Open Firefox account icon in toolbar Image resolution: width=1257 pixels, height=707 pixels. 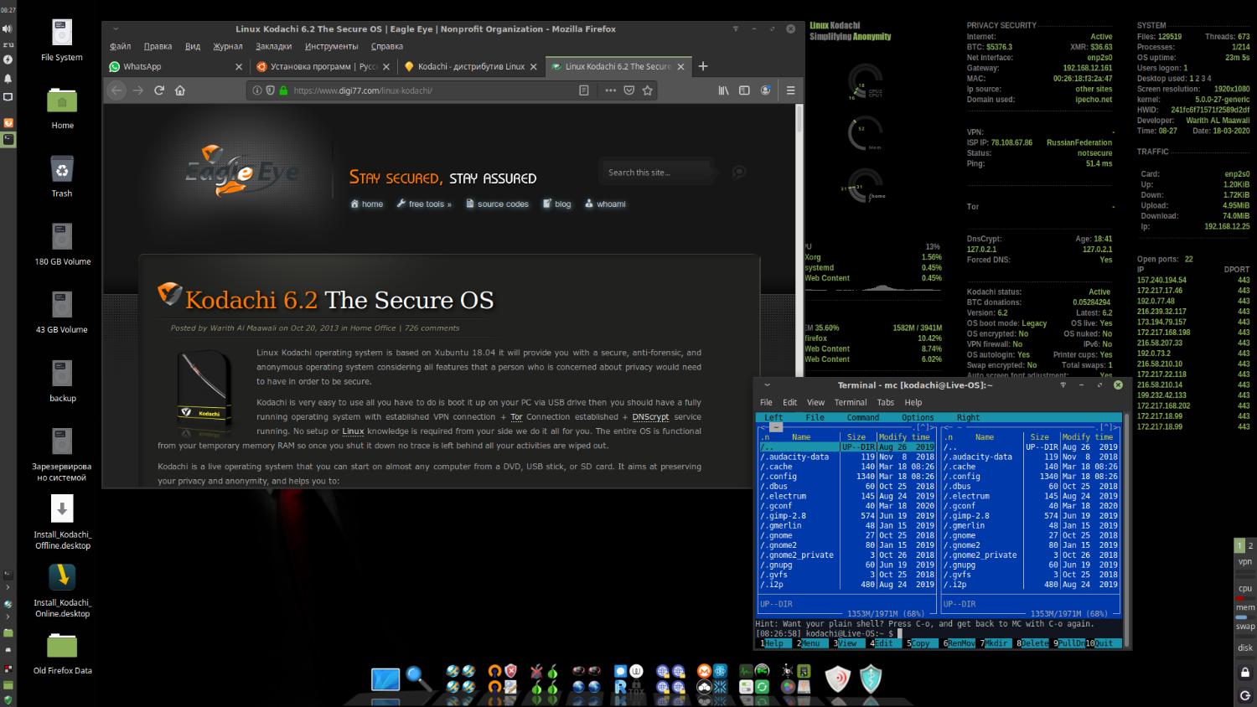tap(765, 90)
